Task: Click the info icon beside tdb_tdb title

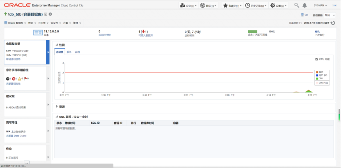Action: (50, 14)
